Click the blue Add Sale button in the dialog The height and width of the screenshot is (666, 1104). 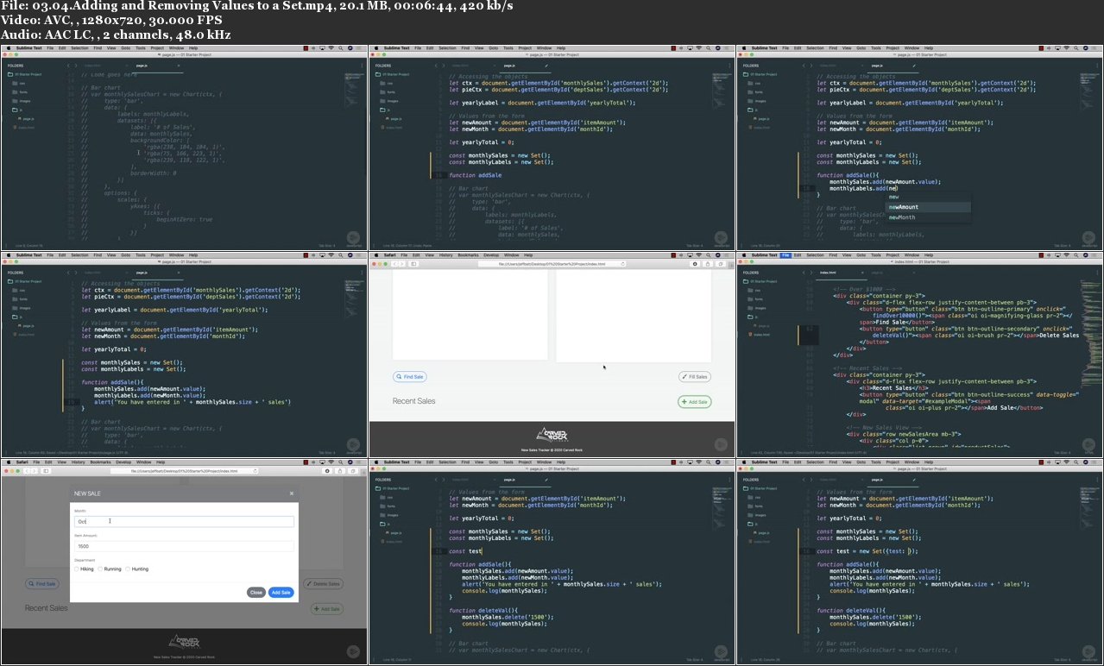[x=281, y=593]
